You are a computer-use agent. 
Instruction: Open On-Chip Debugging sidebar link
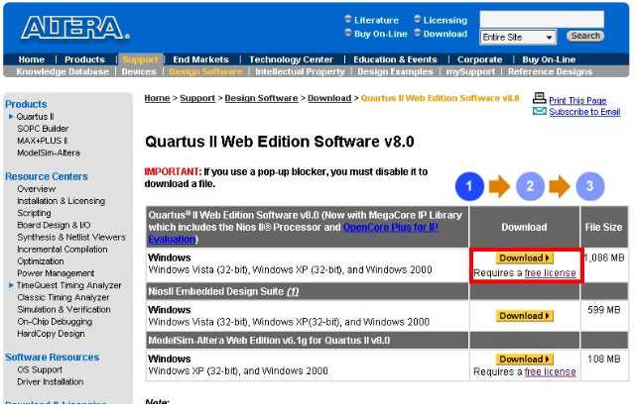pos(55,322)
